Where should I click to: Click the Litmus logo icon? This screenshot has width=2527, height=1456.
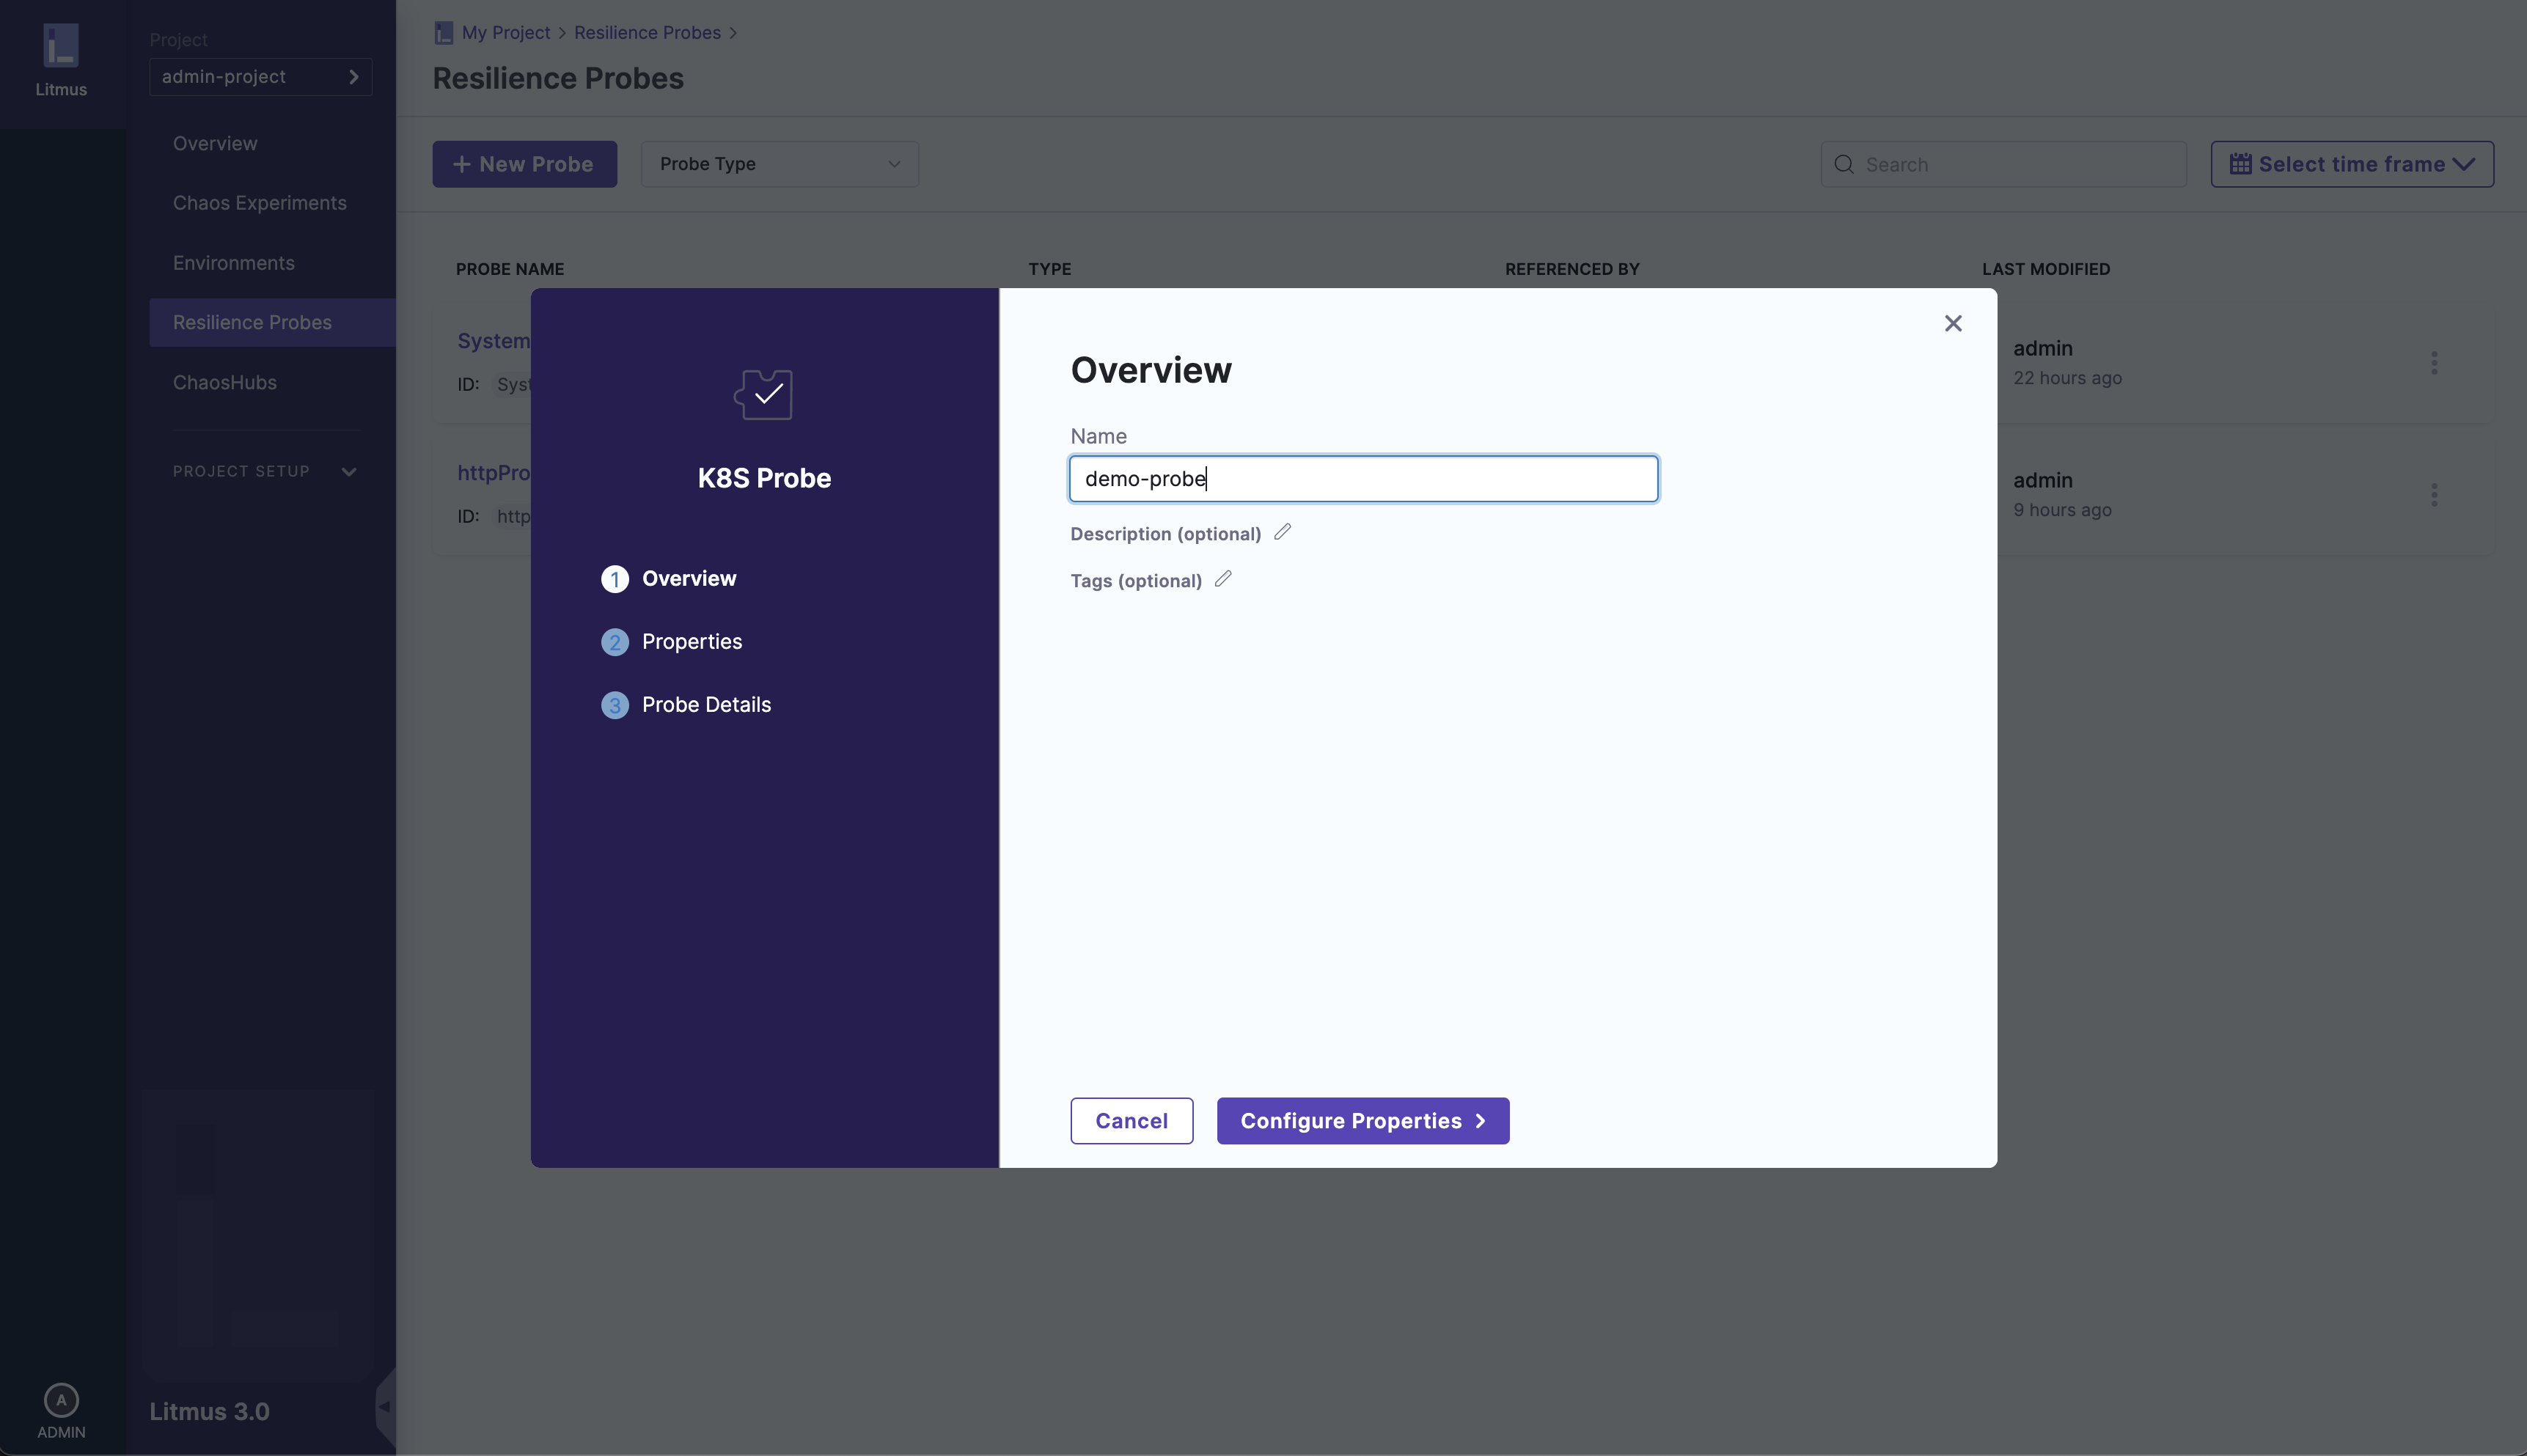click(x=61, y=46)
